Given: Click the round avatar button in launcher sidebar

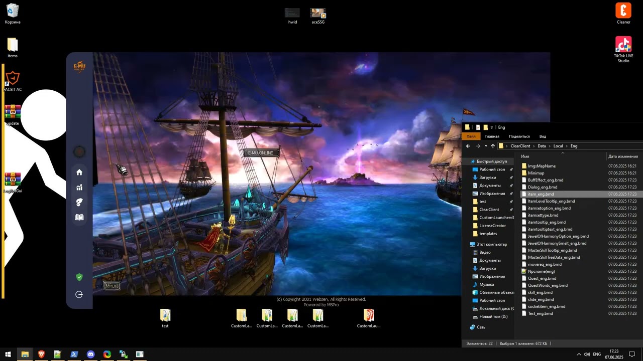Looking at the screenshot, I should [79, 151].
